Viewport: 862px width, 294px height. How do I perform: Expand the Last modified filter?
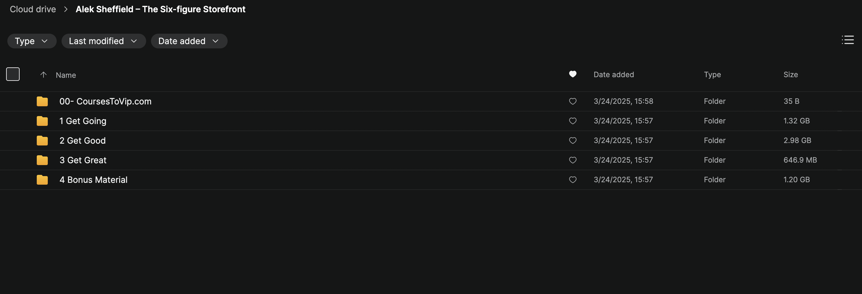(x=104, y=41)
